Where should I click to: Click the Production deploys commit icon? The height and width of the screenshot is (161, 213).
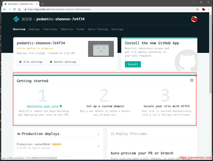19,134
